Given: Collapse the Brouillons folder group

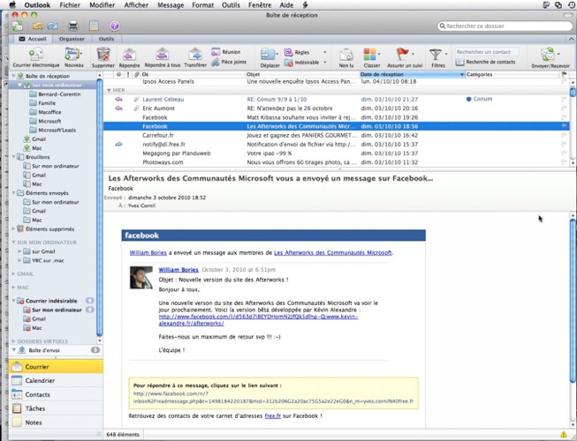Looking at the screenshot, I should point(13,157).
